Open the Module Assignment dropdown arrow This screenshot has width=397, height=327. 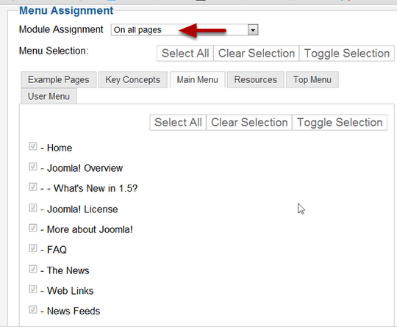253,30
